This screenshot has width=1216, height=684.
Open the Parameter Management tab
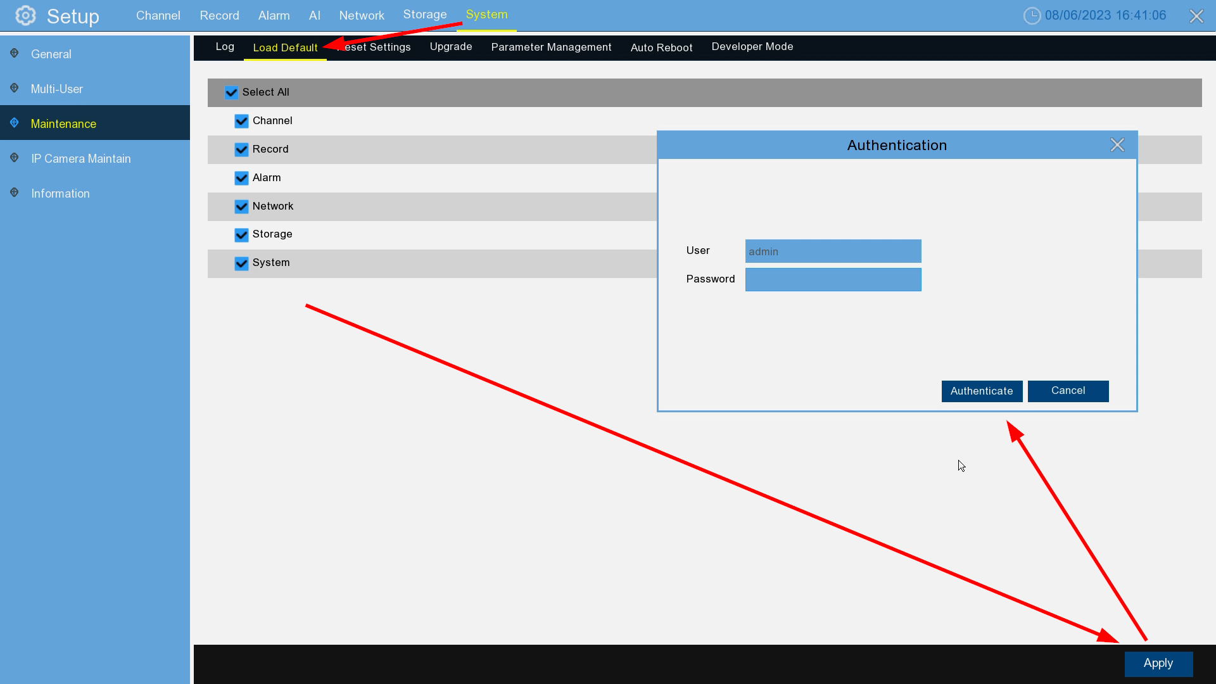click(551, 47)
